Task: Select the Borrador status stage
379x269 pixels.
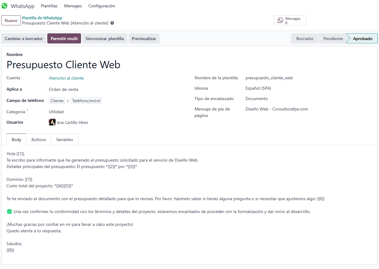Action: [x=305, y=39]
